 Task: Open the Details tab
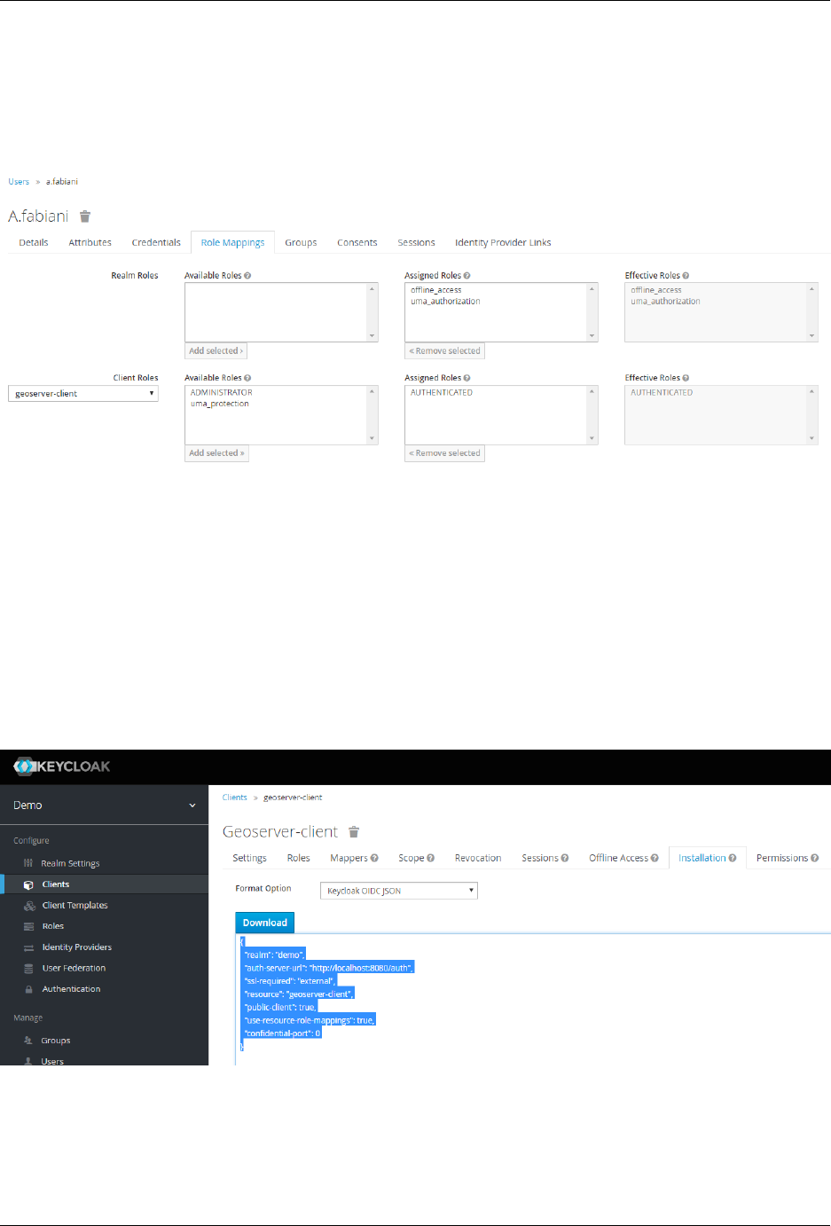pos(34,242)
